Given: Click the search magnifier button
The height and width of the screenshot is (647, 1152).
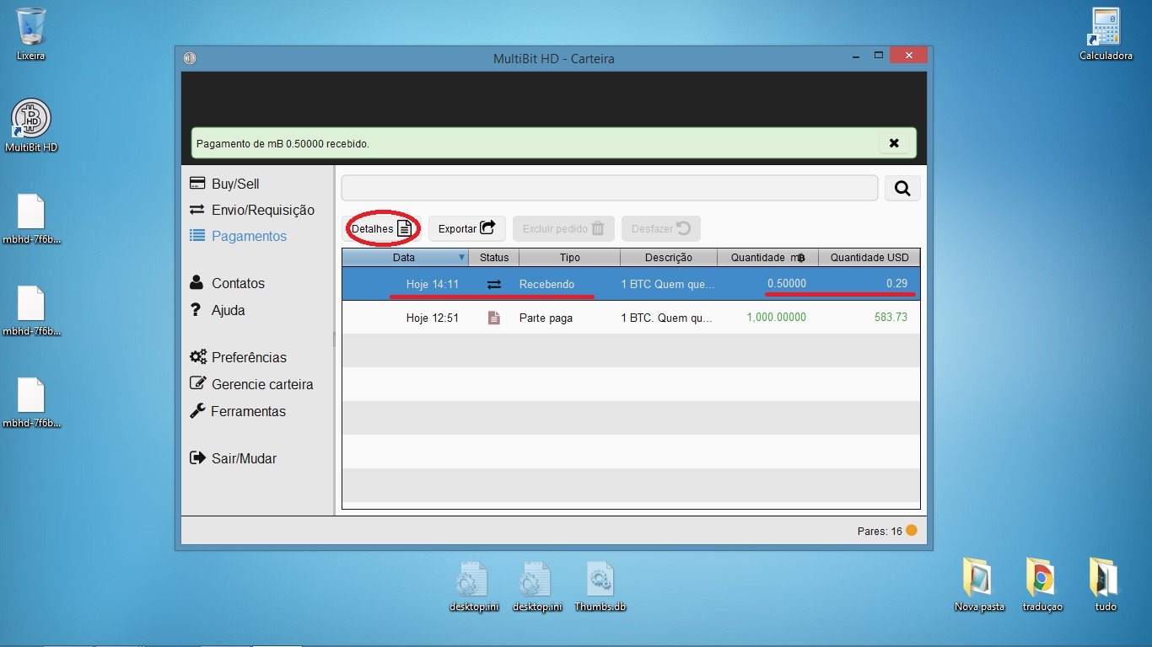Looking at the screenshot, I should click(902, 189).
